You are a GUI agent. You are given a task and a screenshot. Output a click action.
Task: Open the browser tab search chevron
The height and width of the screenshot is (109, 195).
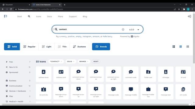tap(175, 5)
